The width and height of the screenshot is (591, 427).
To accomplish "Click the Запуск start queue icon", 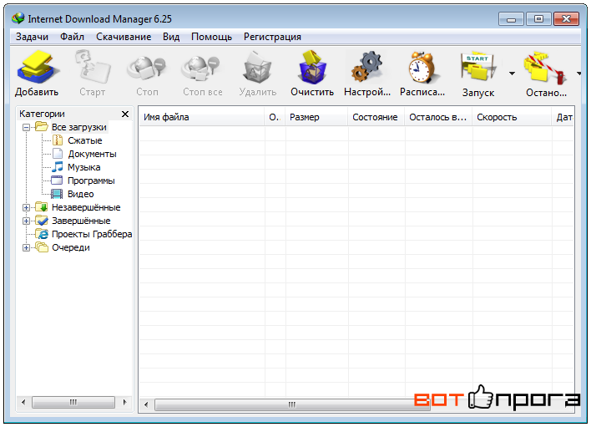I will click(x=477, y=67).
